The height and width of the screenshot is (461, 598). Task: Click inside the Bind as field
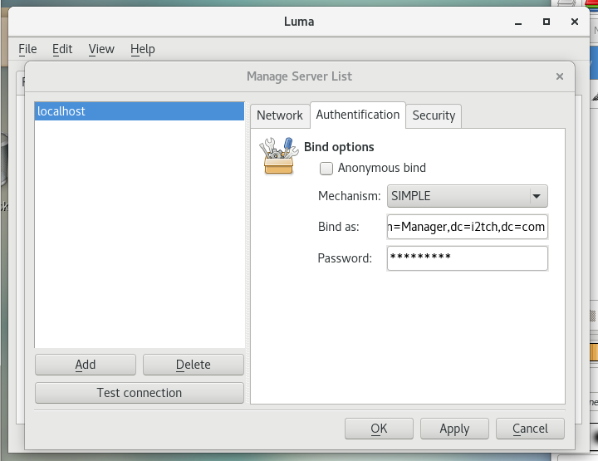point(467,227)
